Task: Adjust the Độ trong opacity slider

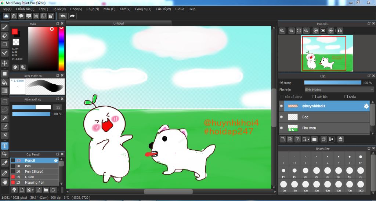Action: (333, 83)
